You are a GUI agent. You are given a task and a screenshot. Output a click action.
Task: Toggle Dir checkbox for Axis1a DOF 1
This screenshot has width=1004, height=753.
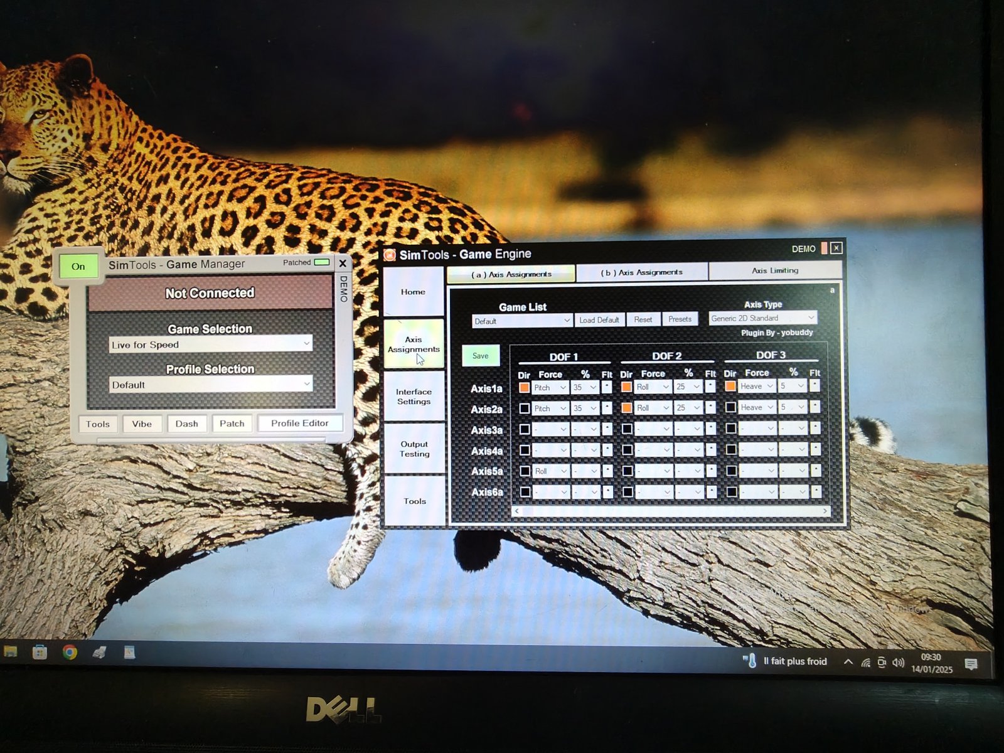525,388
